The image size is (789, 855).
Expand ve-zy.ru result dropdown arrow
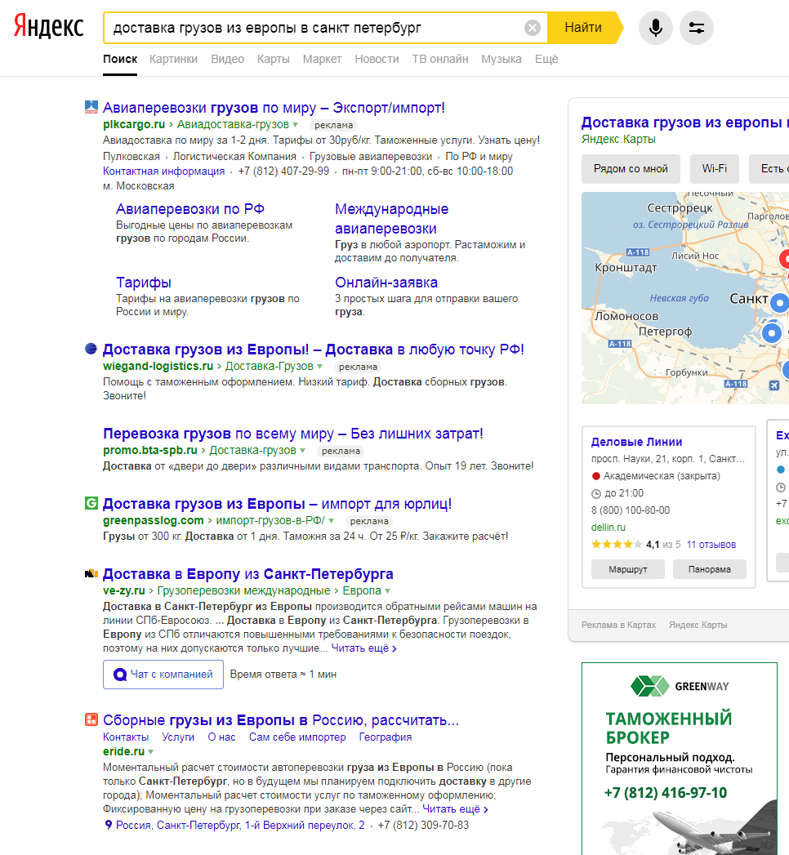click(388, 591)
